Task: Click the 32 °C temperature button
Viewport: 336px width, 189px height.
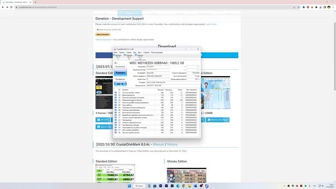Action: 120,84
